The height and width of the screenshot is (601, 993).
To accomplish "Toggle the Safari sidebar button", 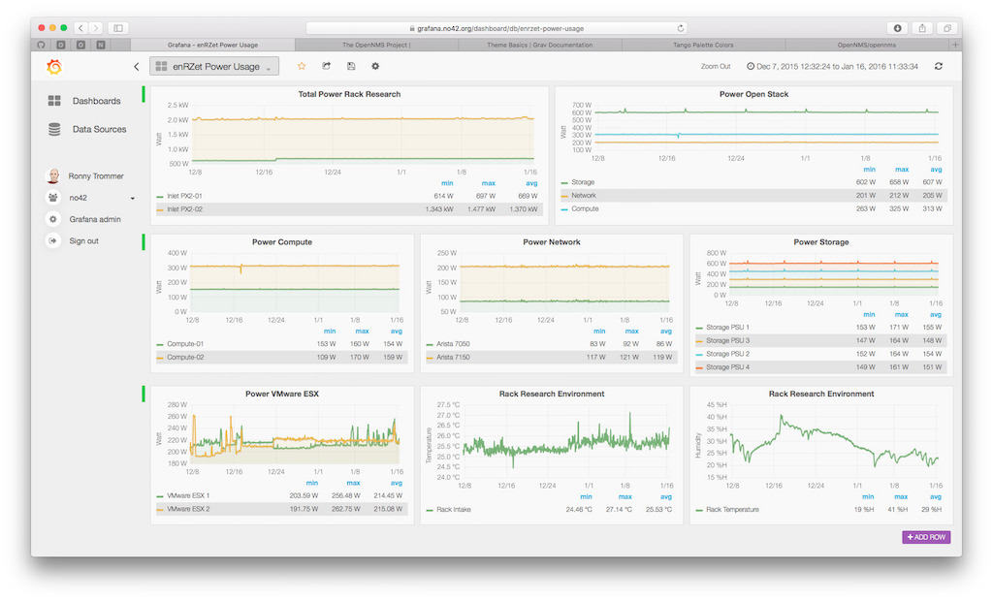I will point(118,28).
